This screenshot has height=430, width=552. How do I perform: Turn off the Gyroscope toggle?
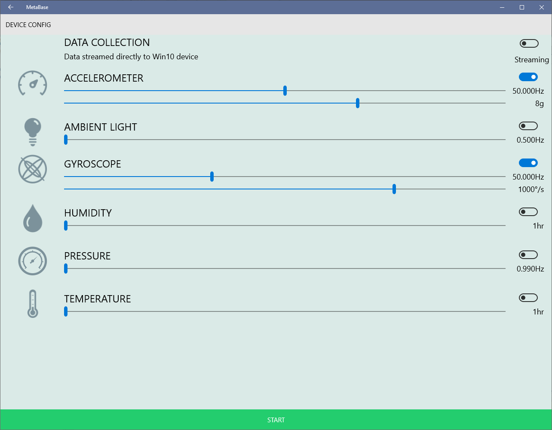(528, 163)
